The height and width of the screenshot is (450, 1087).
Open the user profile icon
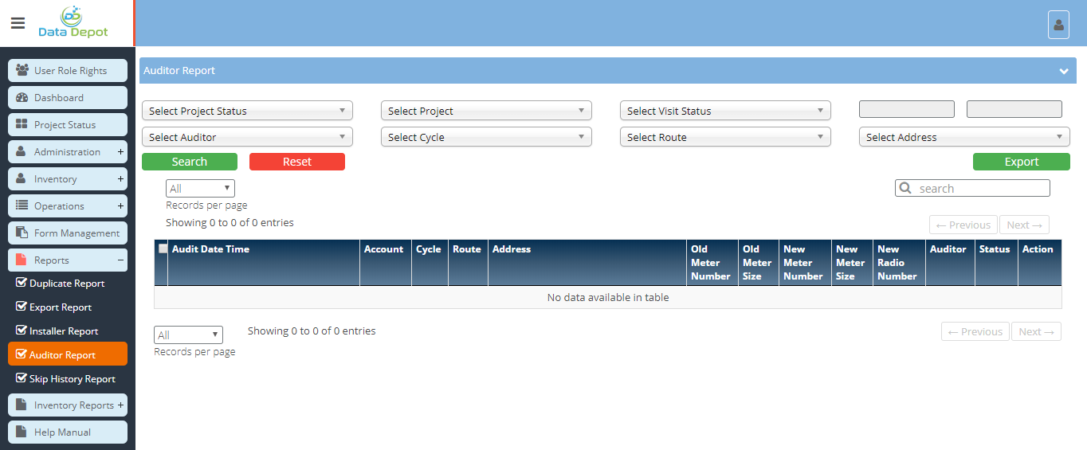(1058, 25)
